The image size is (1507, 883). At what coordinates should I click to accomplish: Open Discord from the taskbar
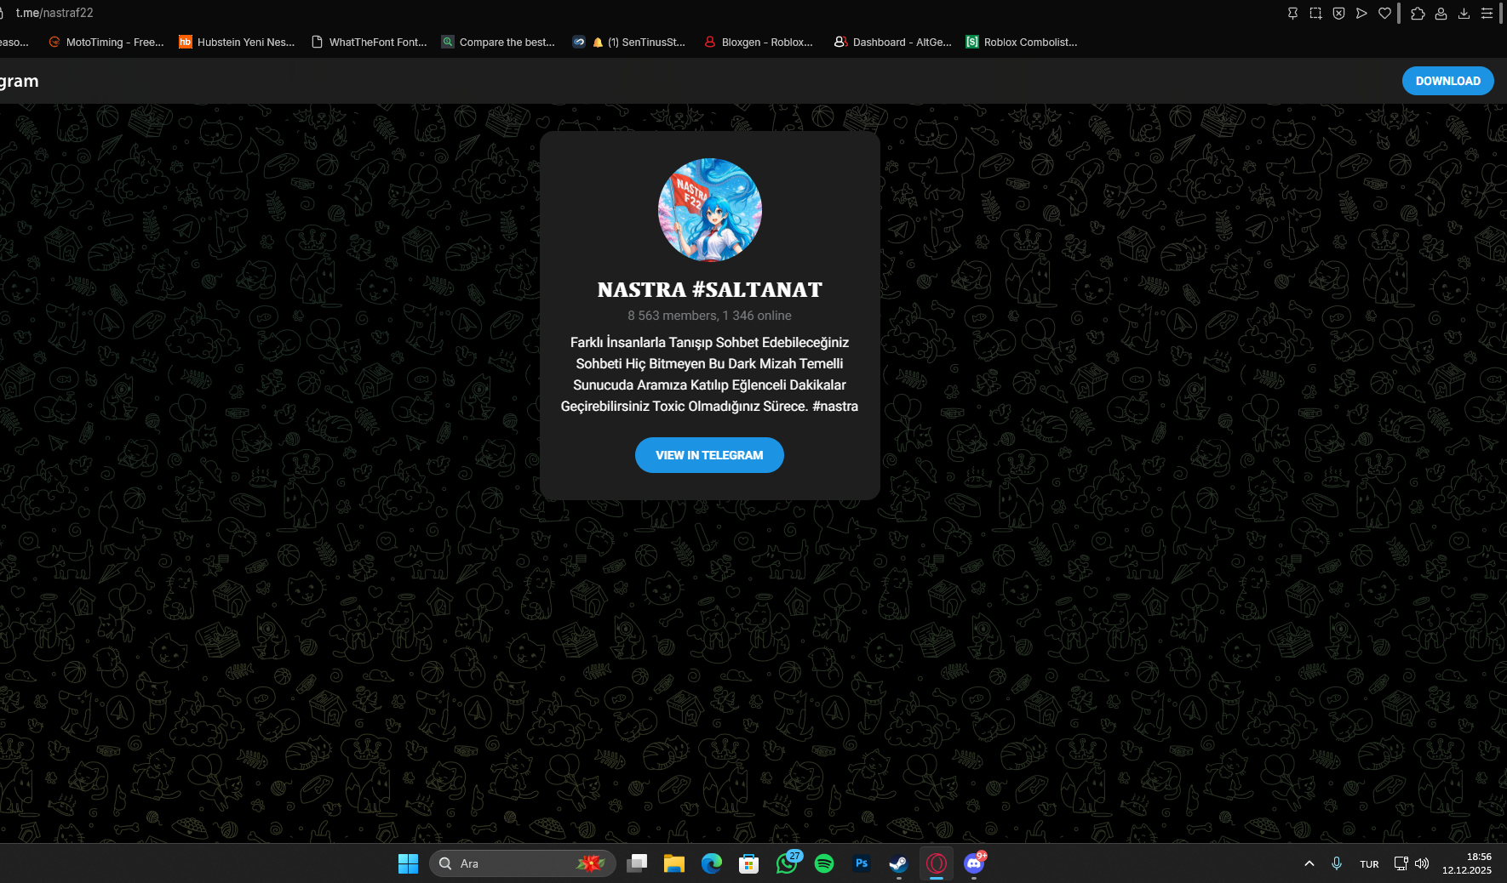(974, 863)
